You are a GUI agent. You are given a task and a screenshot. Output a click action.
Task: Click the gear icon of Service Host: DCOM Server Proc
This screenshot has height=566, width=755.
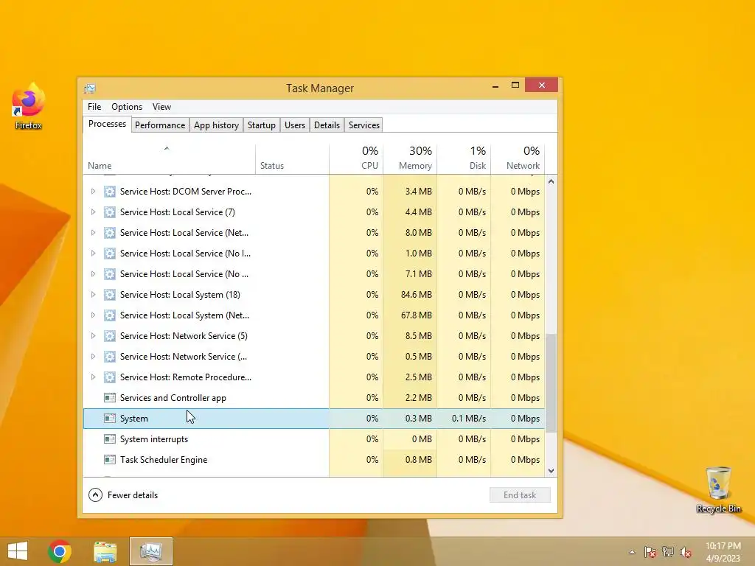[110, 192]
